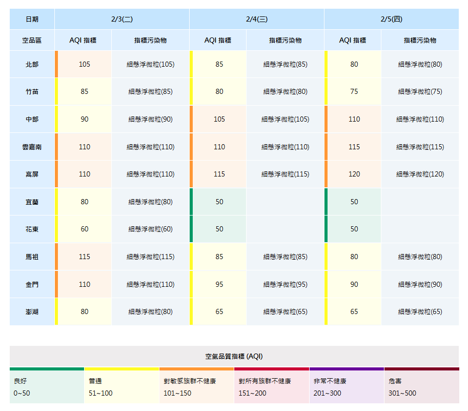Click the orange AQI indicator bar for 雲嘉南 on 2/4
The image size is (468, 411).
[x=191, y=147]
